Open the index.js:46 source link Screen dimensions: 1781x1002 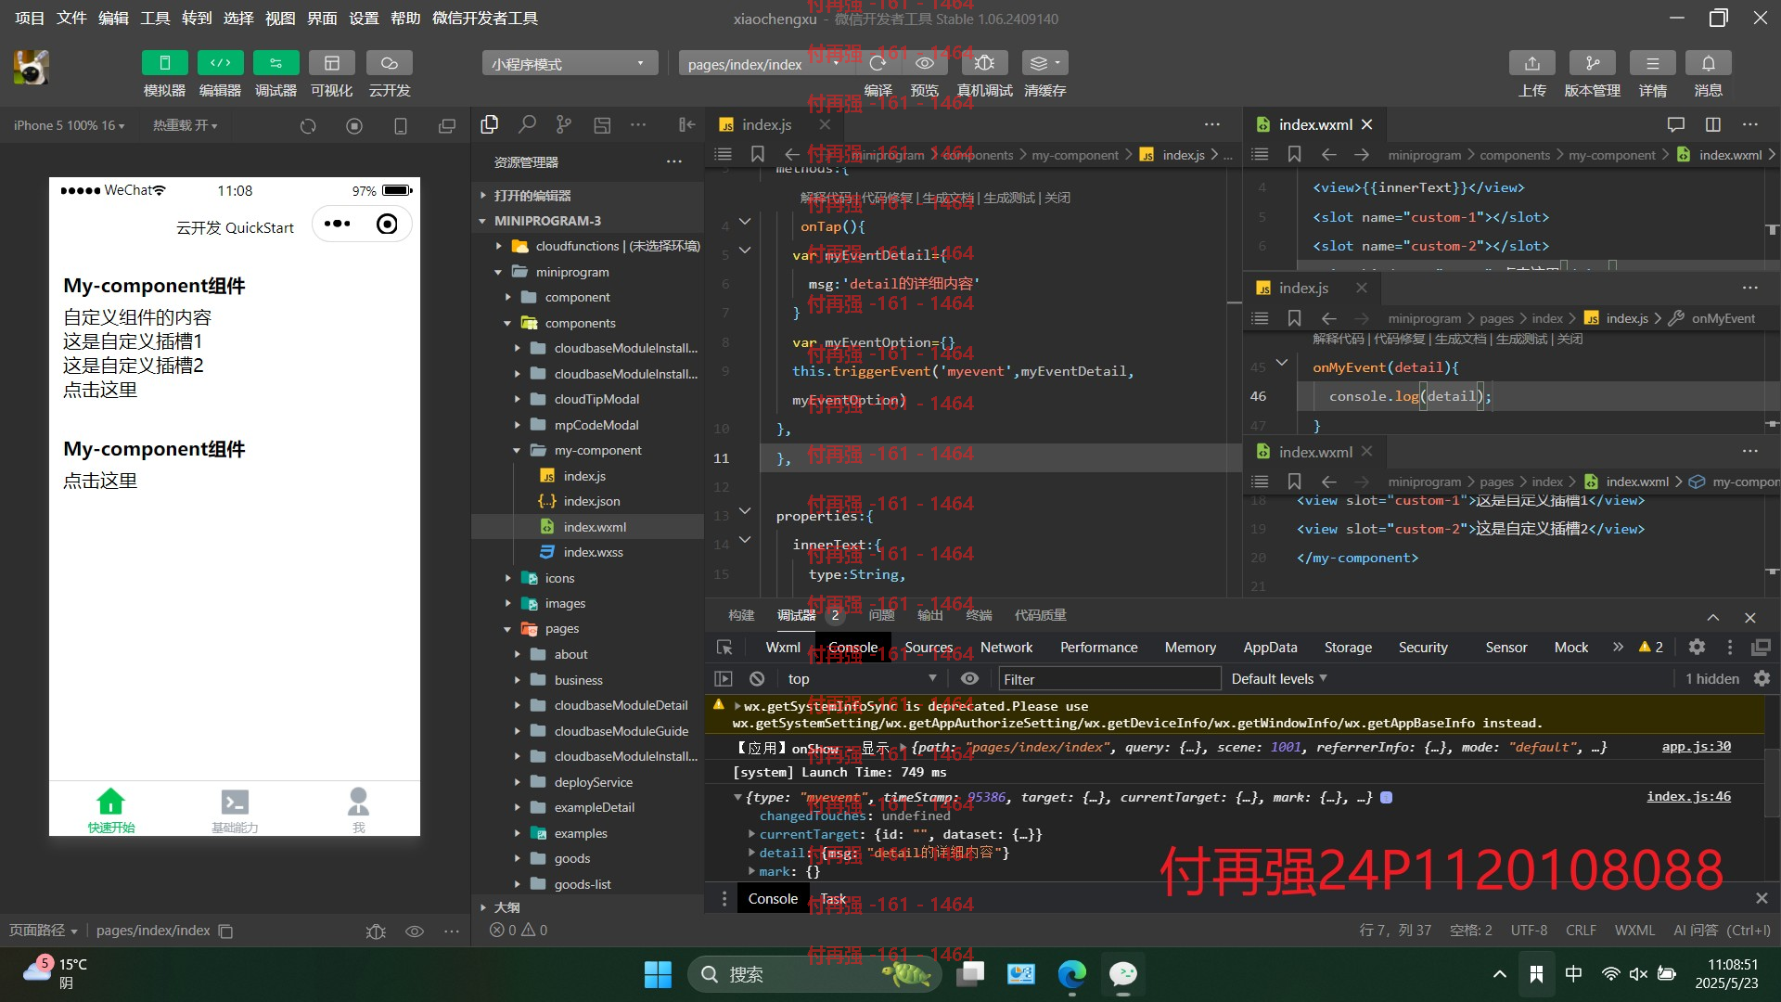tap(1688, 797)
